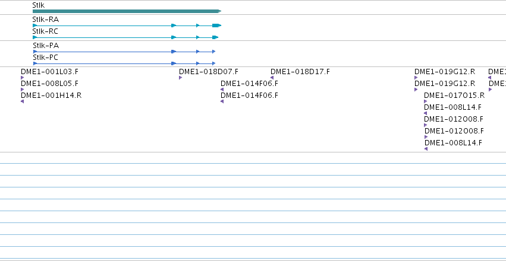Select the Stlk-RA transcript label
This screenshot has height=261, width=506.
pos(46,20)
